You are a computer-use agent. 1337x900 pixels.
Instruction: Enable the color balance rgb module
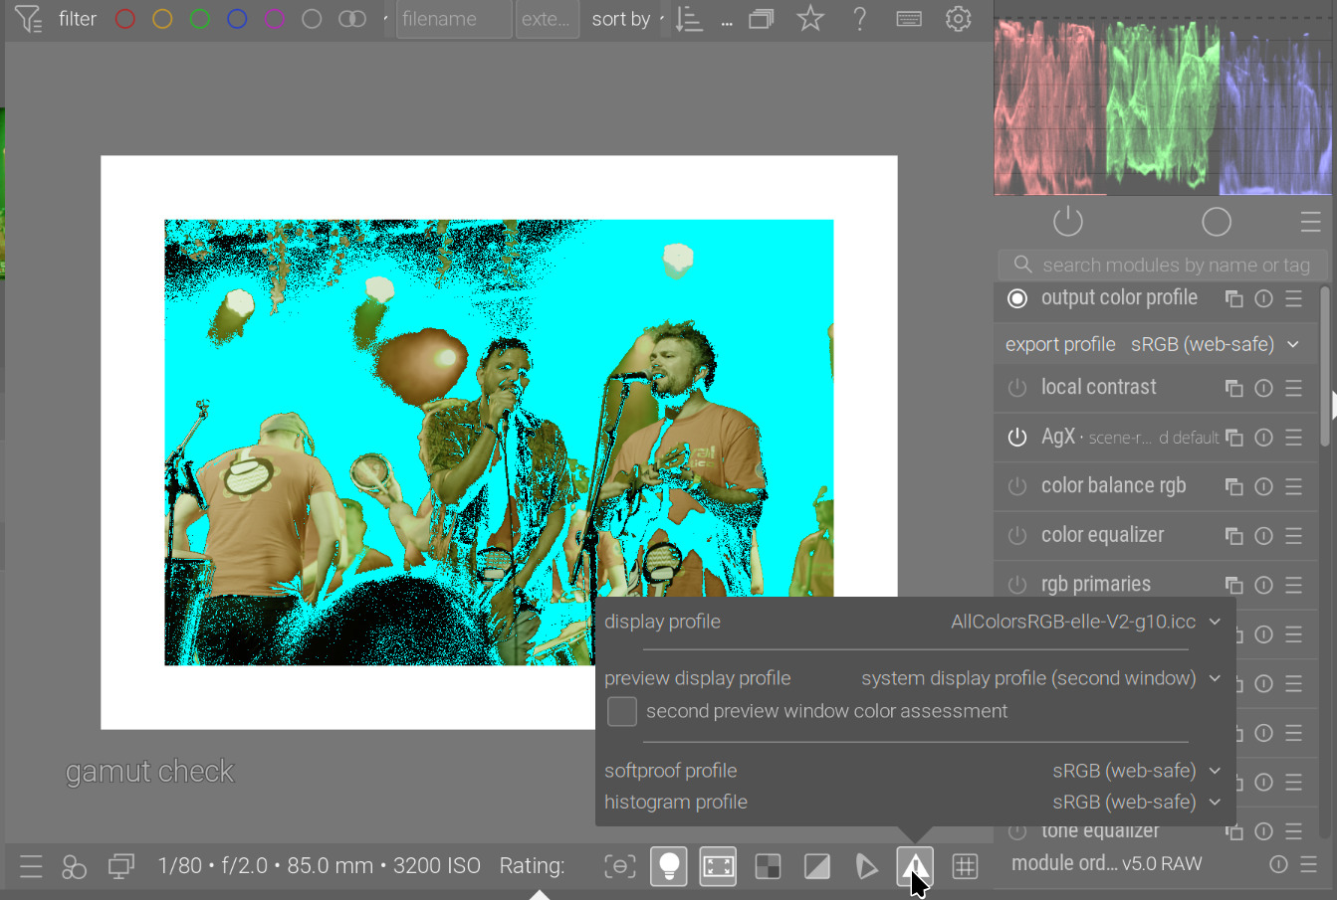pos(1016,486)
